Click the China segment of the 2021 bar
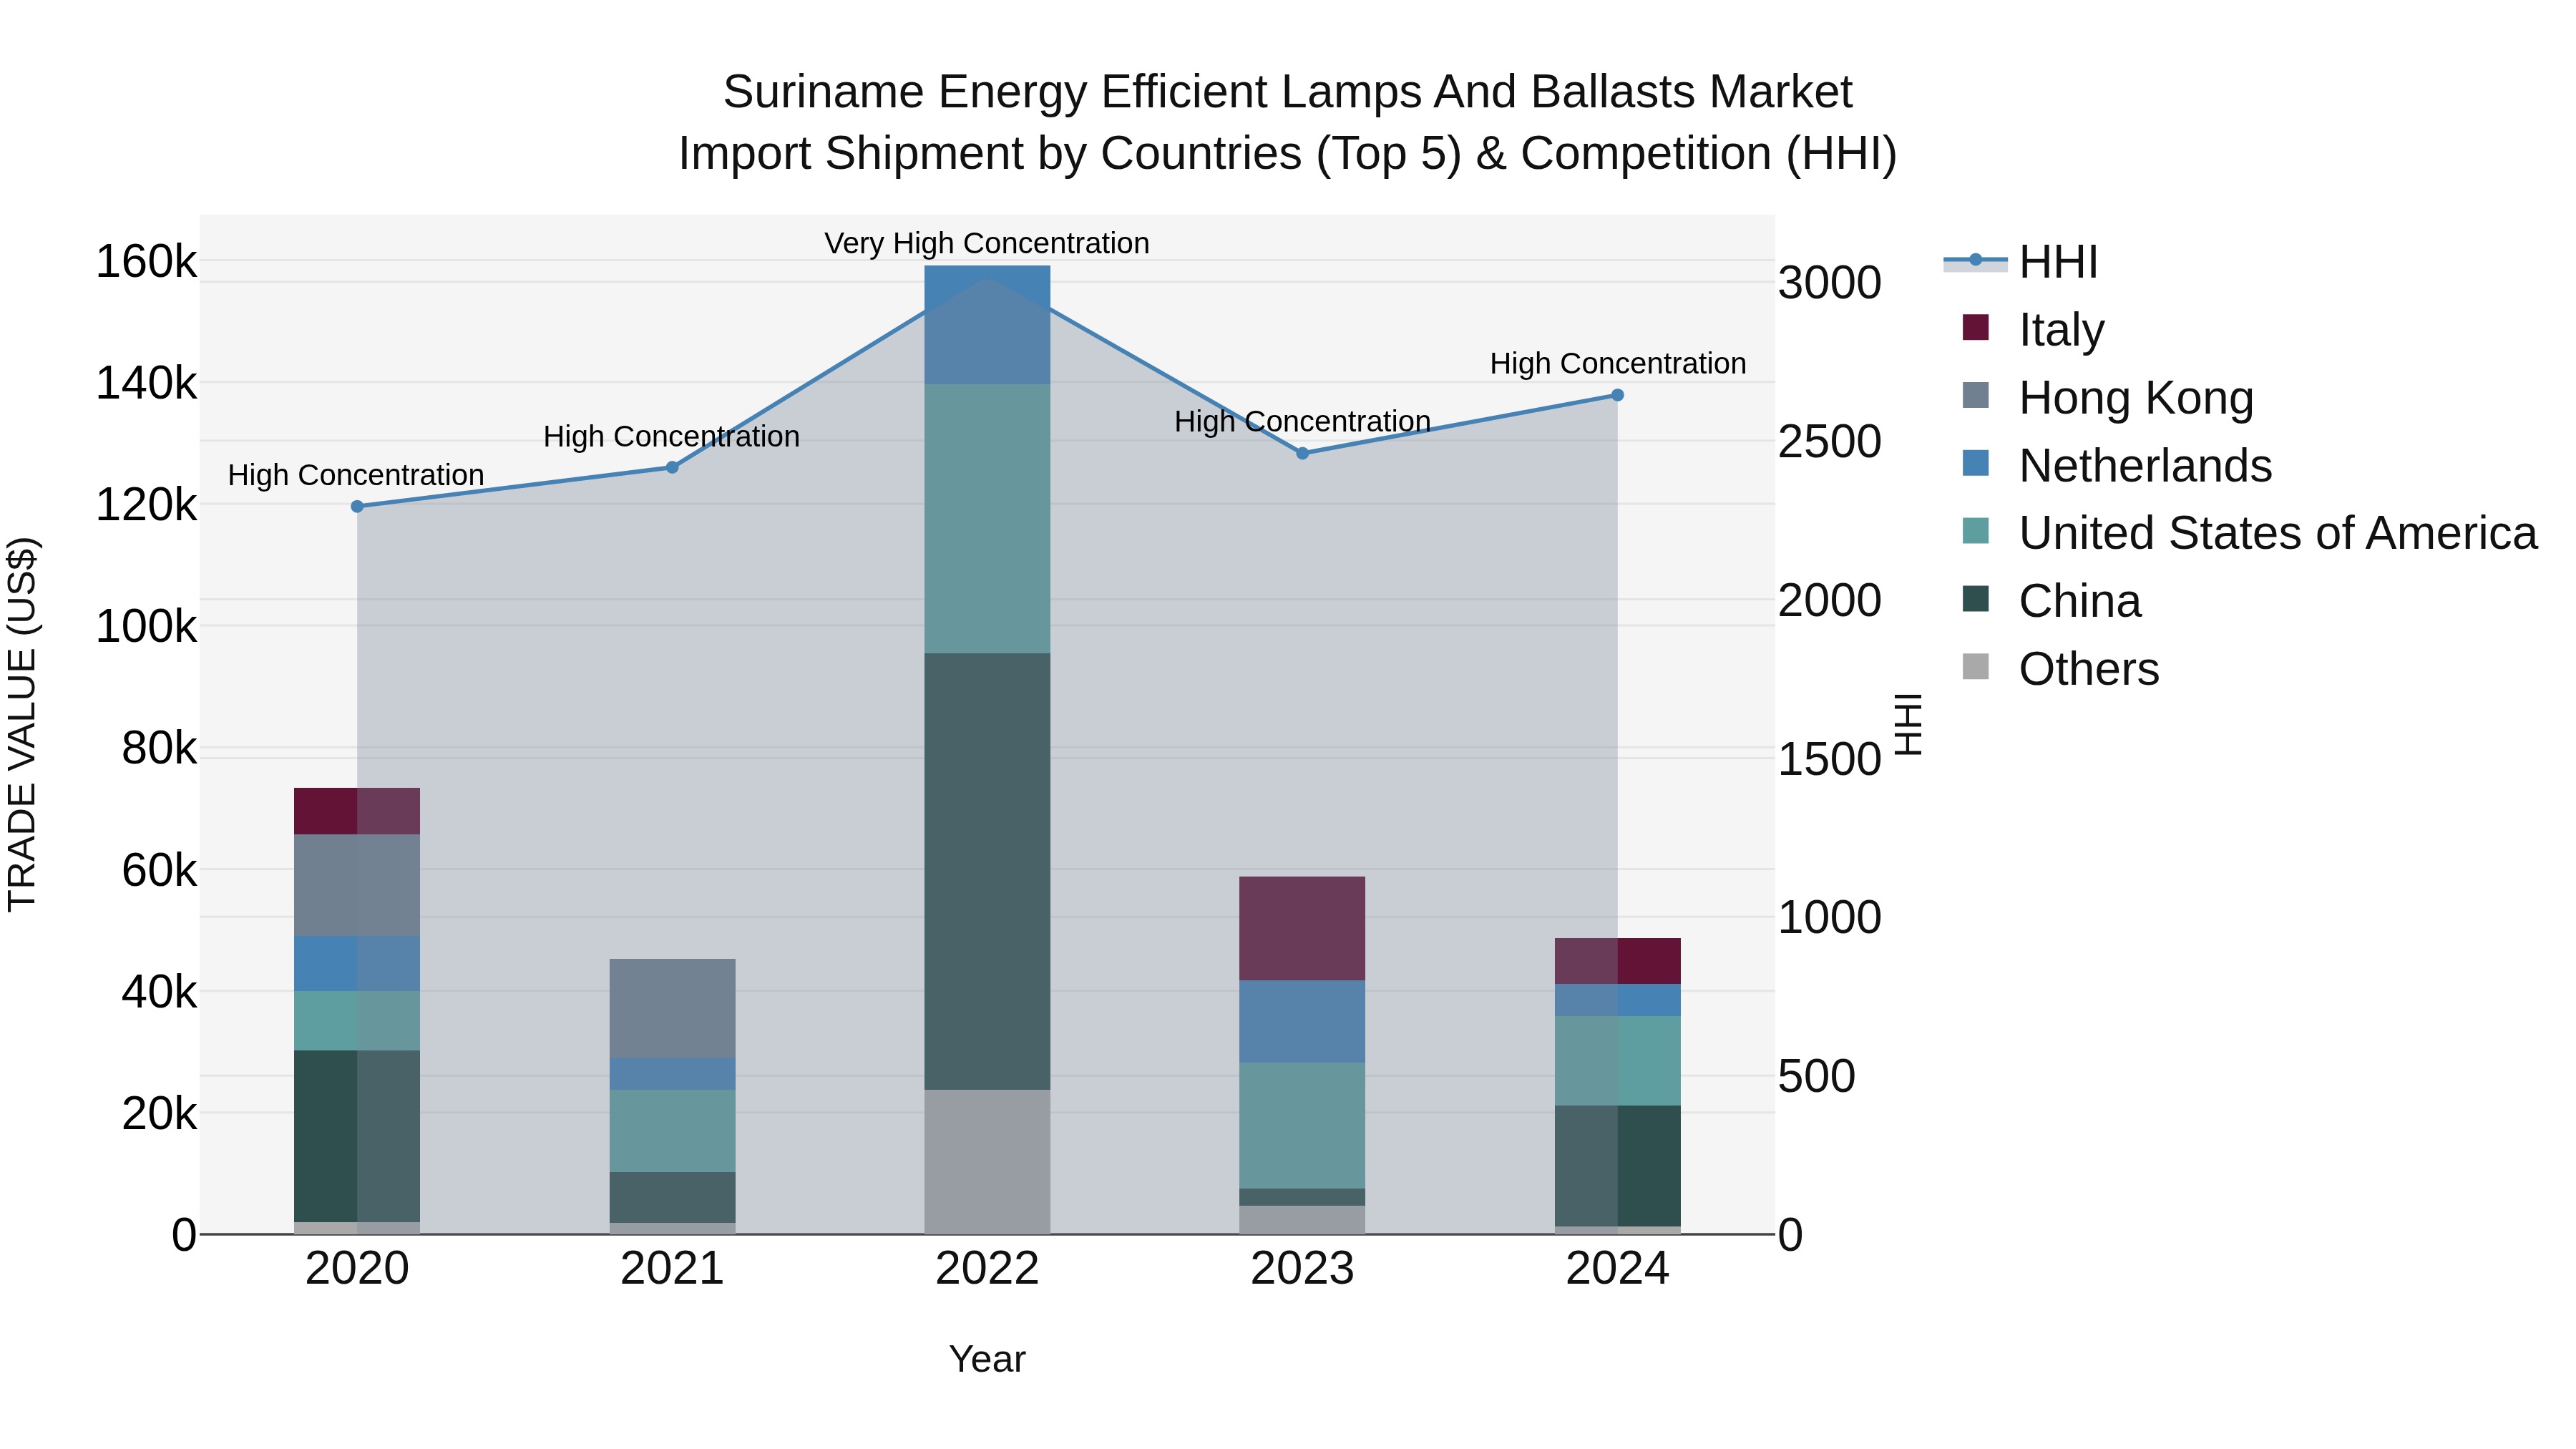Screen dimensions: 2576x1449 [x=672, y=1197]
